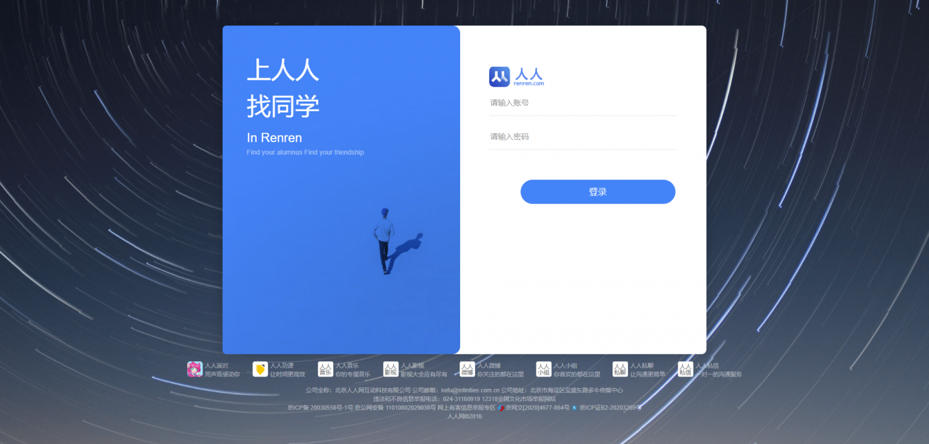Click company name 北京人人网互动科技有限公司 text
Image resolution: width=929 pixels, height=444 pixels.
click(373, 390)
